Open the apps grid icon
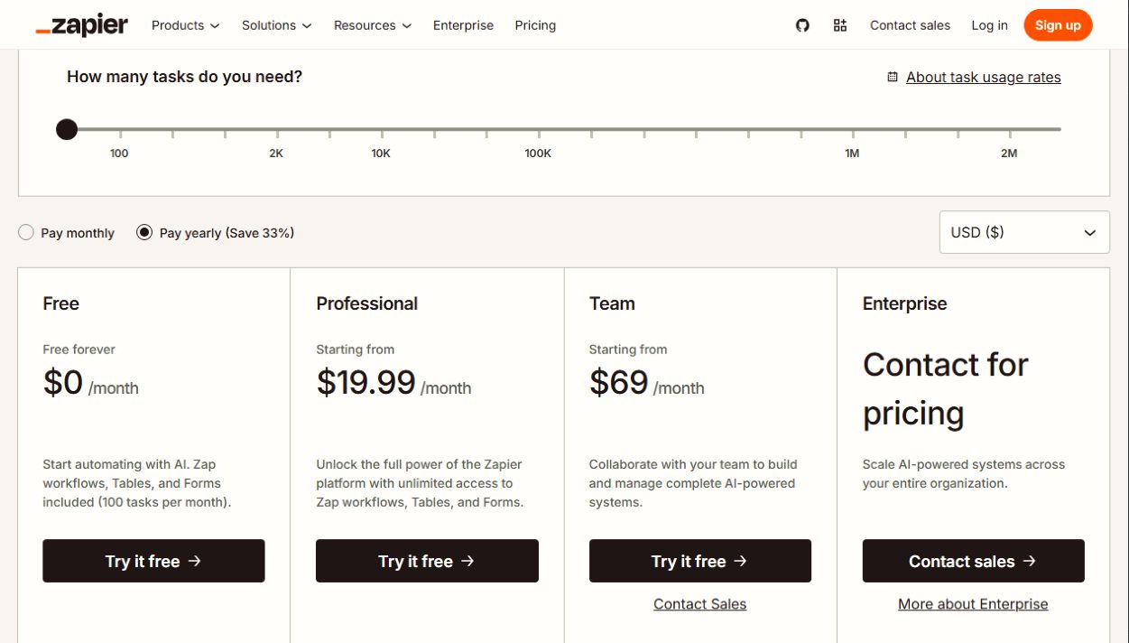The height and width of the screenshot is (643, 1129). 840,25
